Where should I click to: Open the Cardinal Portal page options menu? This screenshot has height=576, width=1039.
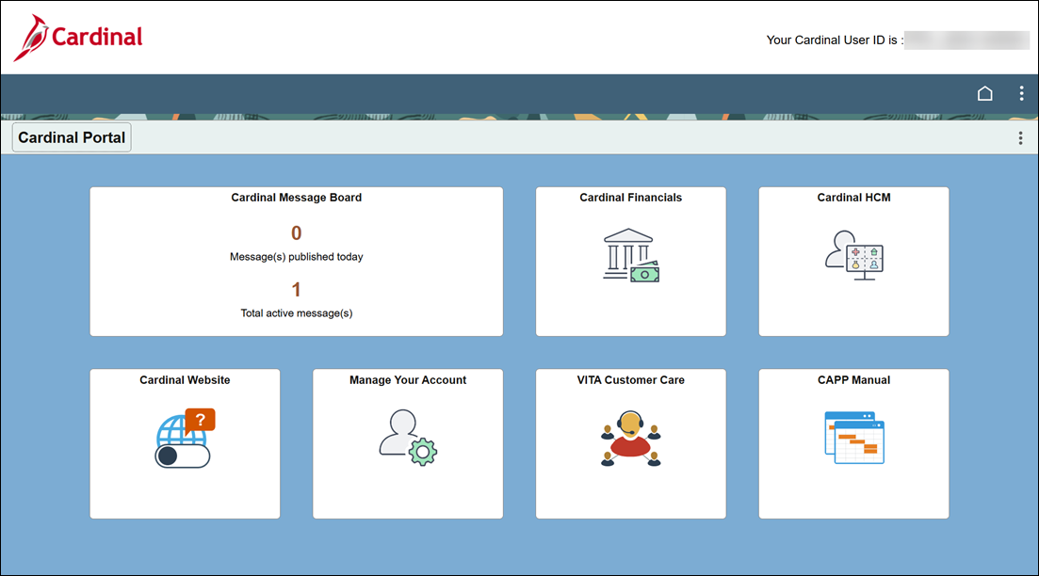1020,137
